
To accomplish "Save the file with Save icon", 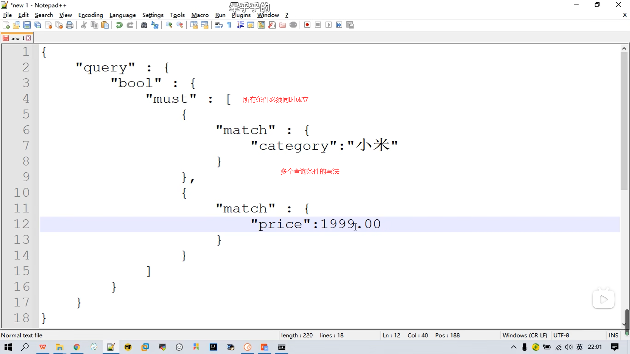I will 27,25.
